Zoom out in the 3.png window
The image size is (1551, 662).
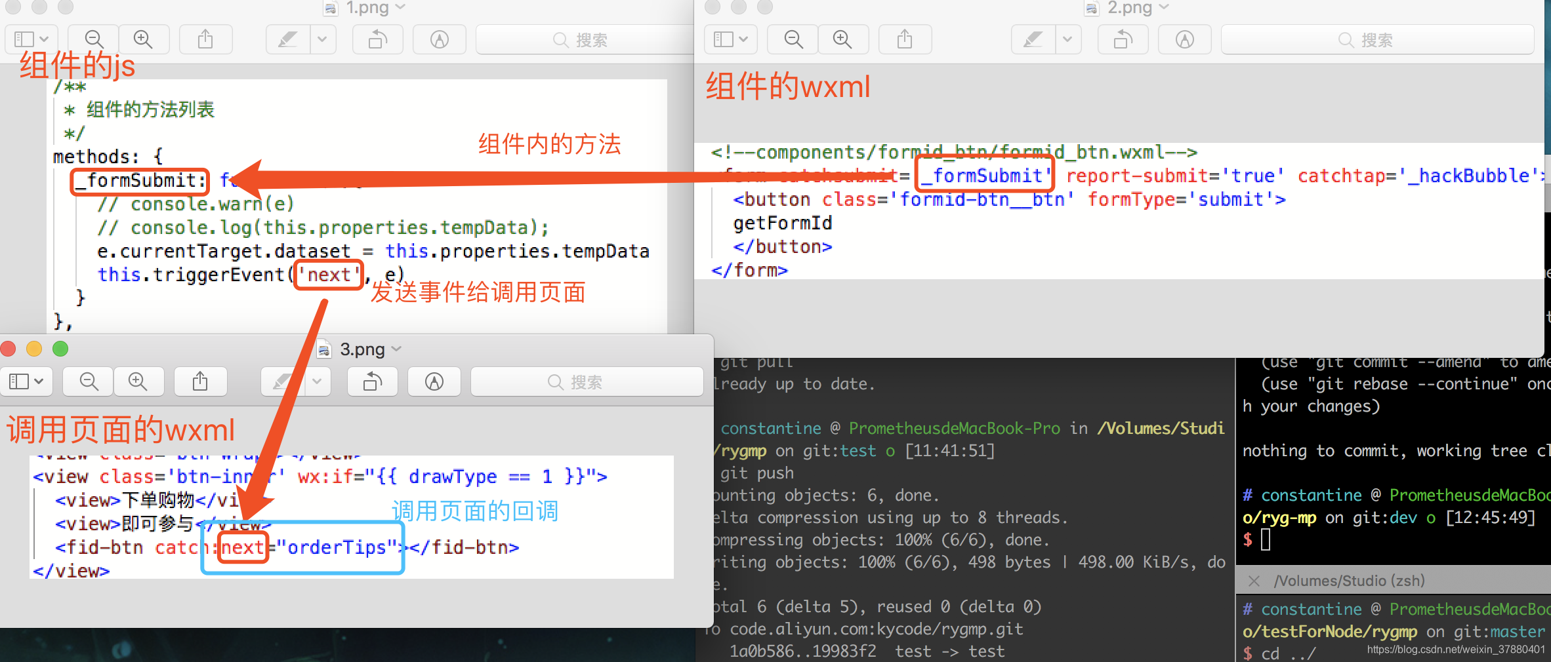click(x=89, y=381)
